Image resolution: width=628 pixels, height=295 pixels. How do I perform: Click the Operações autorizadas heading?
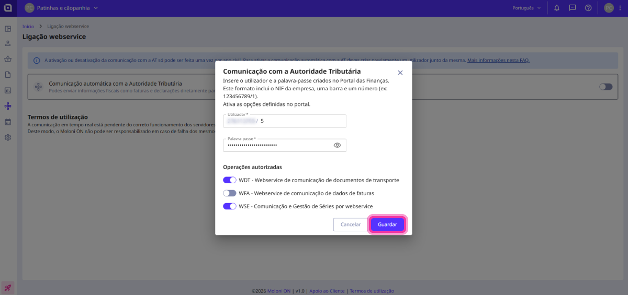coord(252,167)
